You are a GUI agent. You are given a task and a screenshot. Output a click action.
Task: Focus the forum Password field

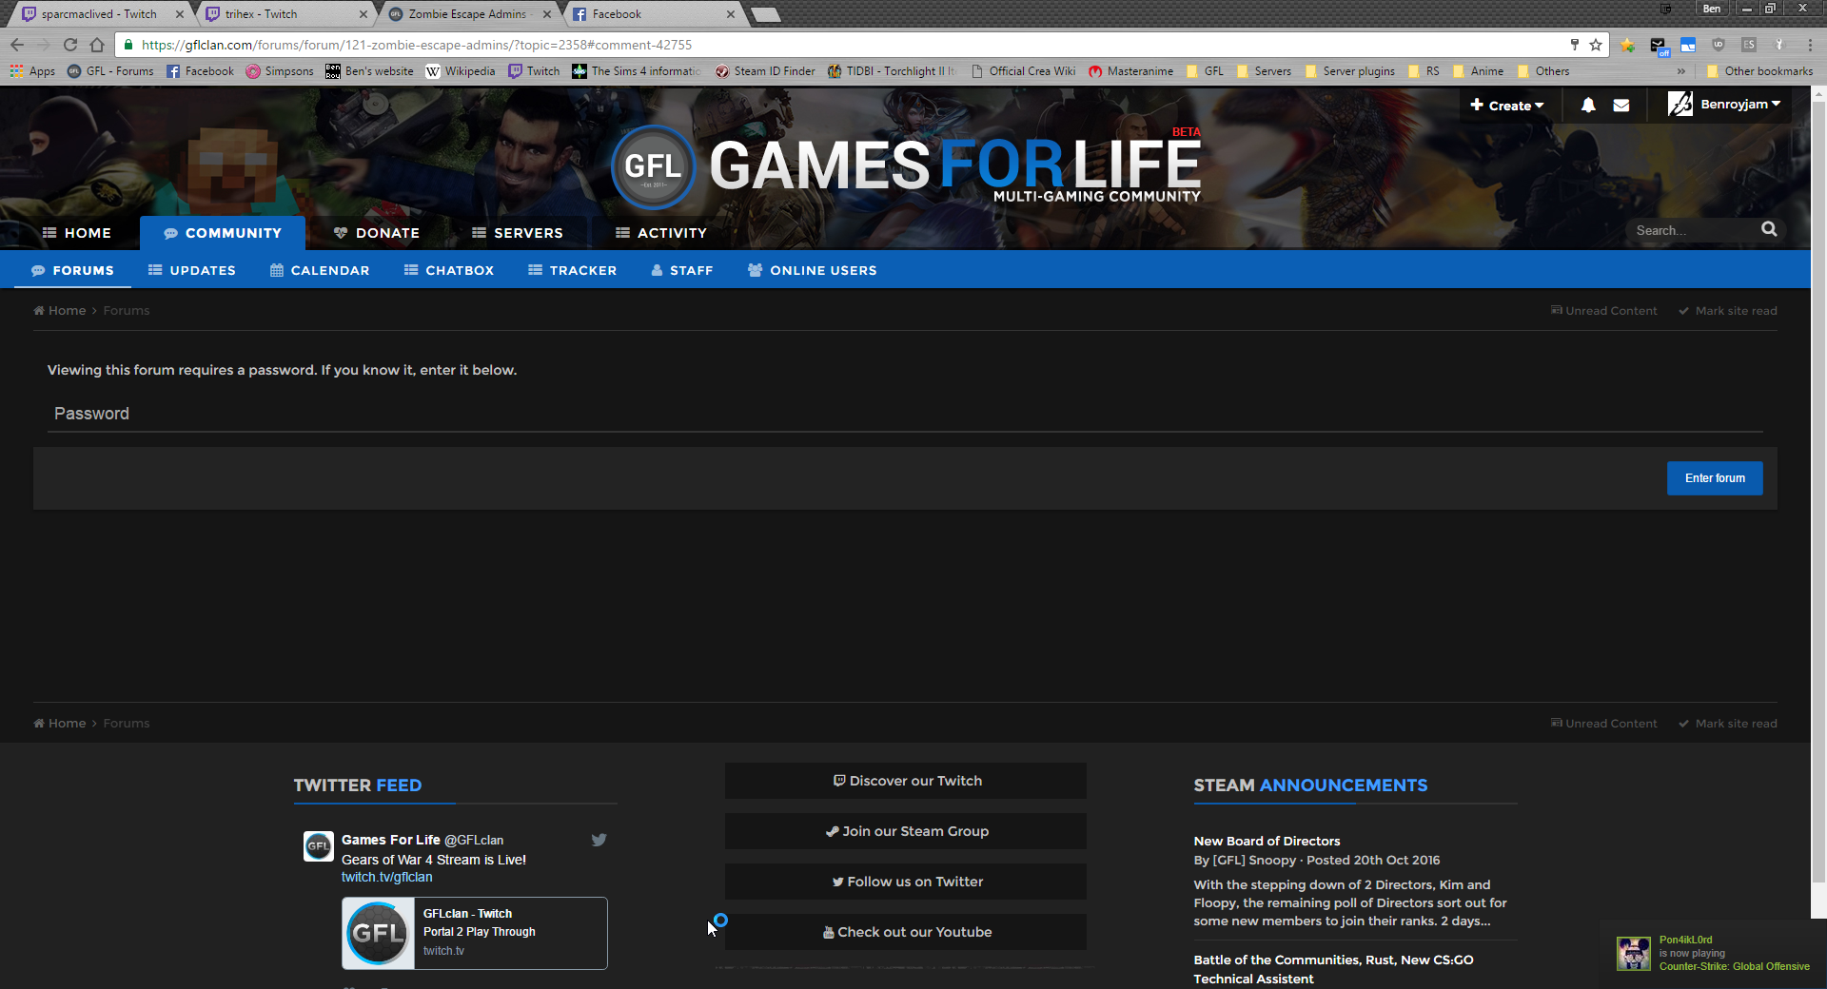click(x=904, y=414)
